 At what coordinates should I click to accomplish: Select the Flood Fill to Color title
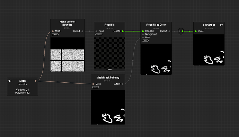tap(156, 25)
